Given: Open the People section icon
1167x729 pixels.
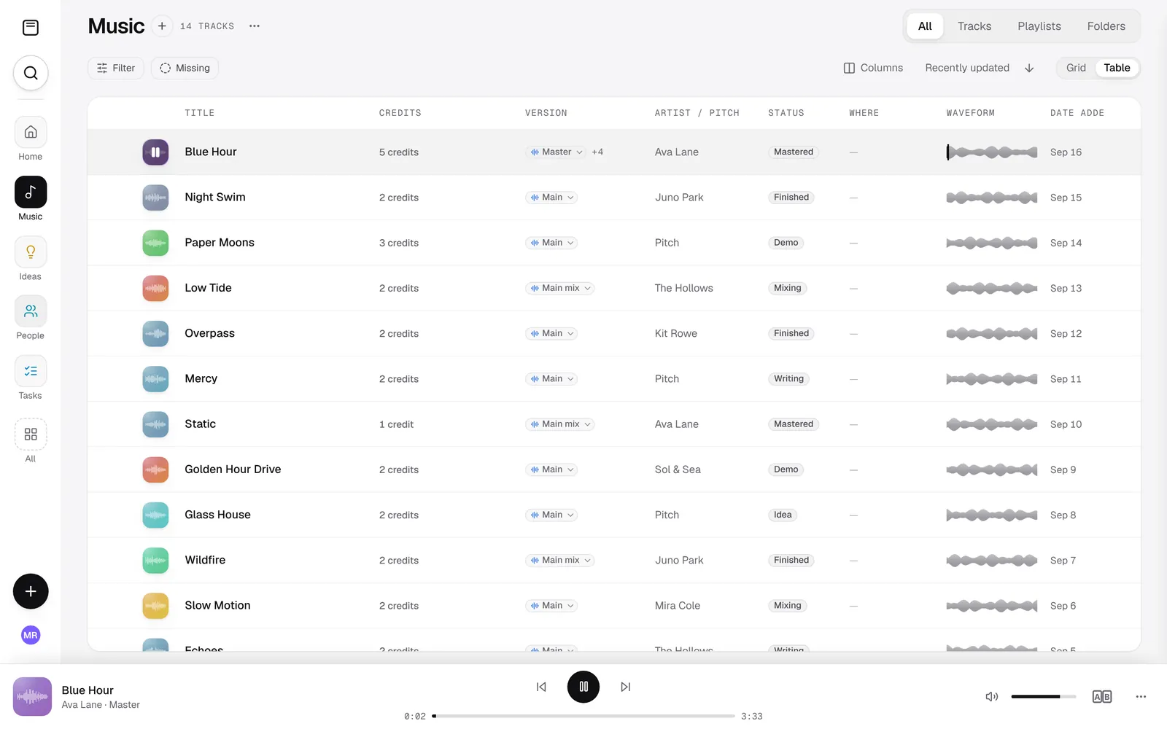Looking at the screenshot, I should (31, 311).
